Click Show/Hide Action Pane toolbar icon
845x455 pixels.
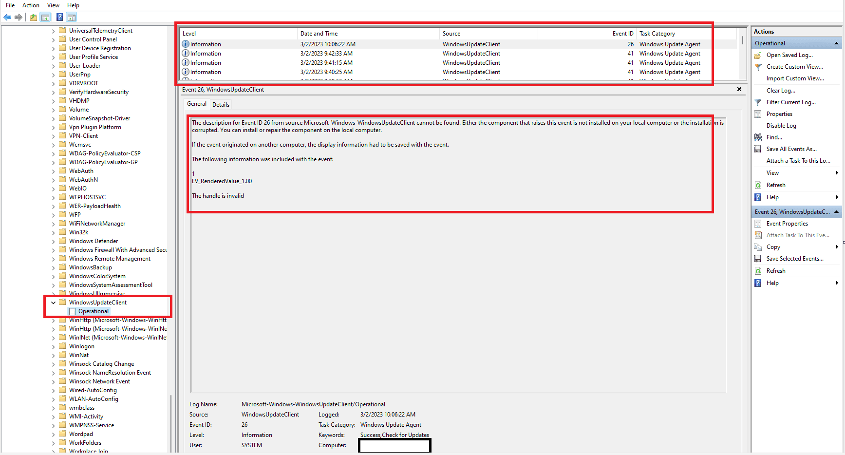coord(72,18)
